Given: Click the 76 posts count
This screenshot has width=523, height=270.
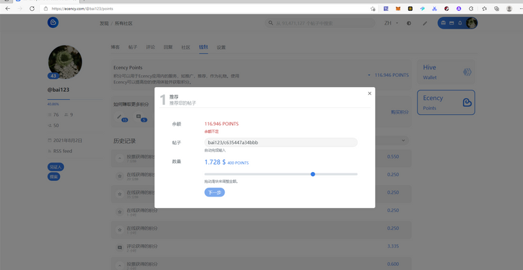Looking at the screenshot, I should click(x=53, y=115).
